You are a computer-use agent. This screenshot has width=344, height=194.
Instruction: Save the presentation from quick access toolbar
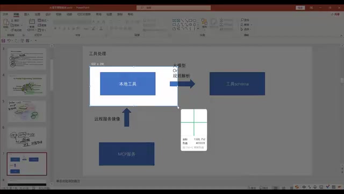click(3, 41)
